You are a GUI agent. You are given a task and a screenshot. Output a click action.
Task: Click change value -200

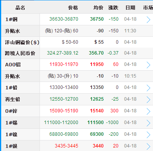coord(113,134)
